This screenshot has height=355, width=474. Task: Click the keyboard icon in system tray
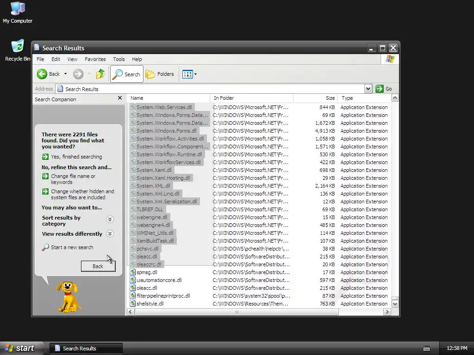(426, 349)
